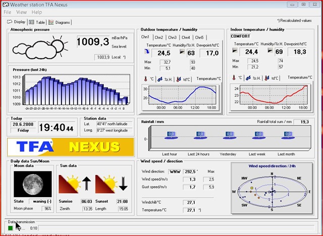Viewport: 323px width, 236px height.
Task: Open the View menu
Action: pos(21,12)
